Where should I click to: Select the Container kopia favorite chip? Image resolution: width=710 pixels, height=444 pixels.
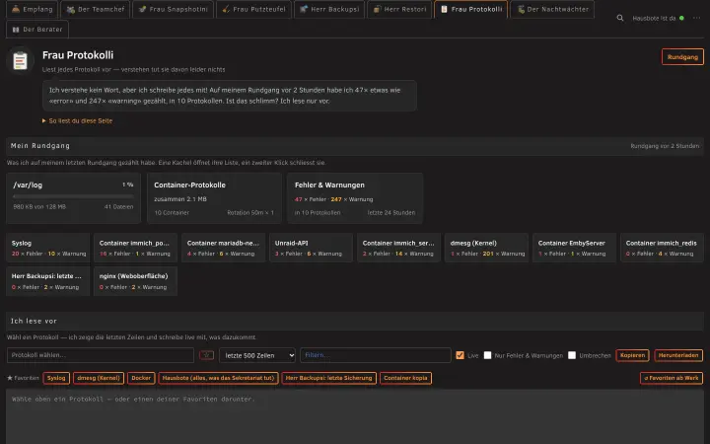[x=405, y=378]
